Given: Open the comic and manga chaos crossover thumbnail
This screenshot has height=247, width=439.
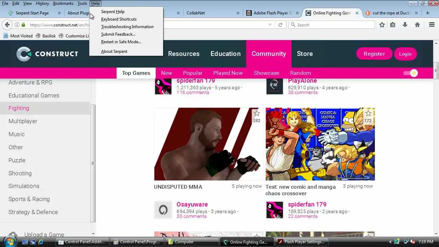Looking at the screenshot, I should point(320,144).
